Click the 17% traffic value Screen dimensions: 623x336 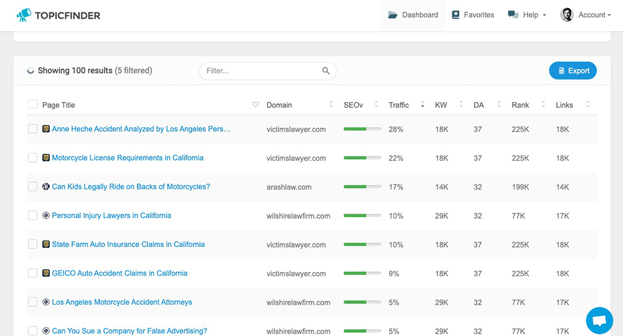(396, 187)
